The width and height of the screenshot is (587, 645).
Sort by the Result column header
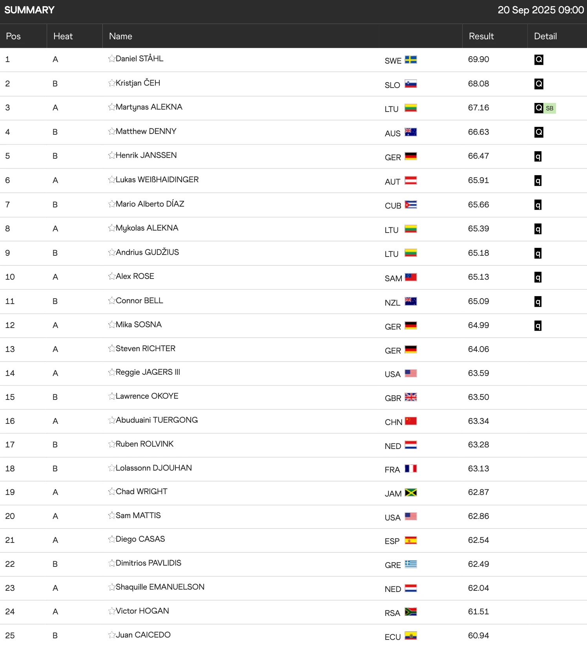[x=481, y=36]
